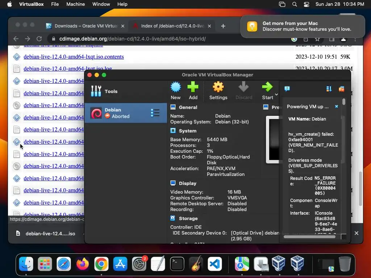This screenshot has width=371, height=278.
Task: Click the Discard arrow icon
Action: coord(243,87)
